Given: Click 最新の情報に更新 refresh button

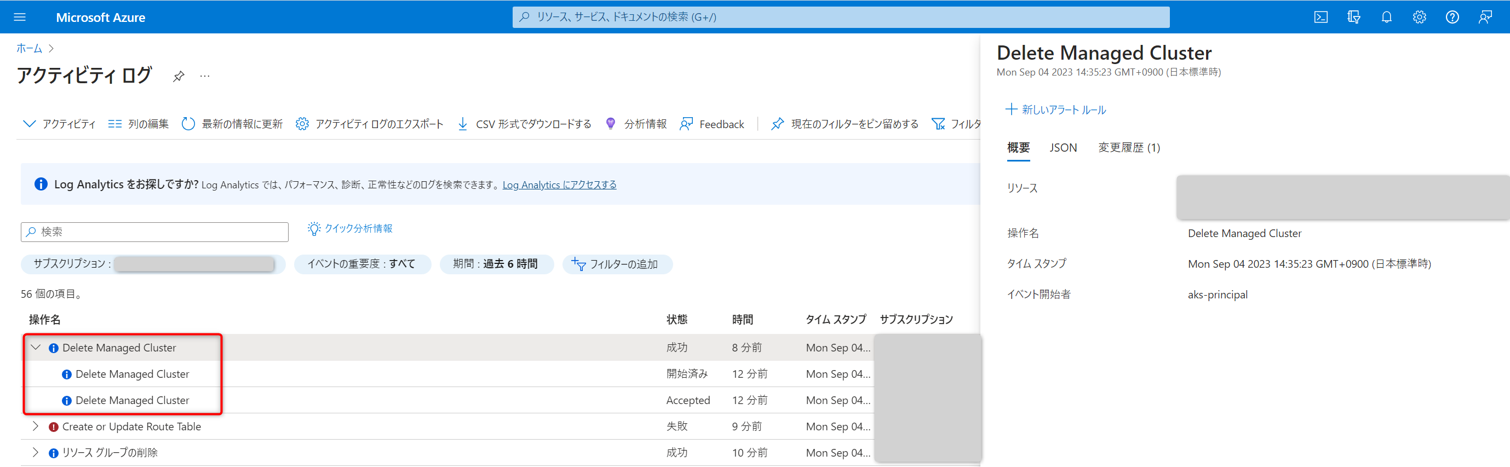Looking at the screenshot, I should click(x=232, y=124).
